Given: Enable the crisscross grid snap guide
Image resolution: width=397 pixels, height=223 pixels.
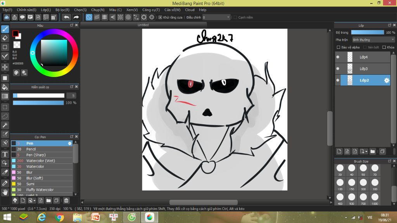Looking at the screenshot, I should click(x=105, y=17).
